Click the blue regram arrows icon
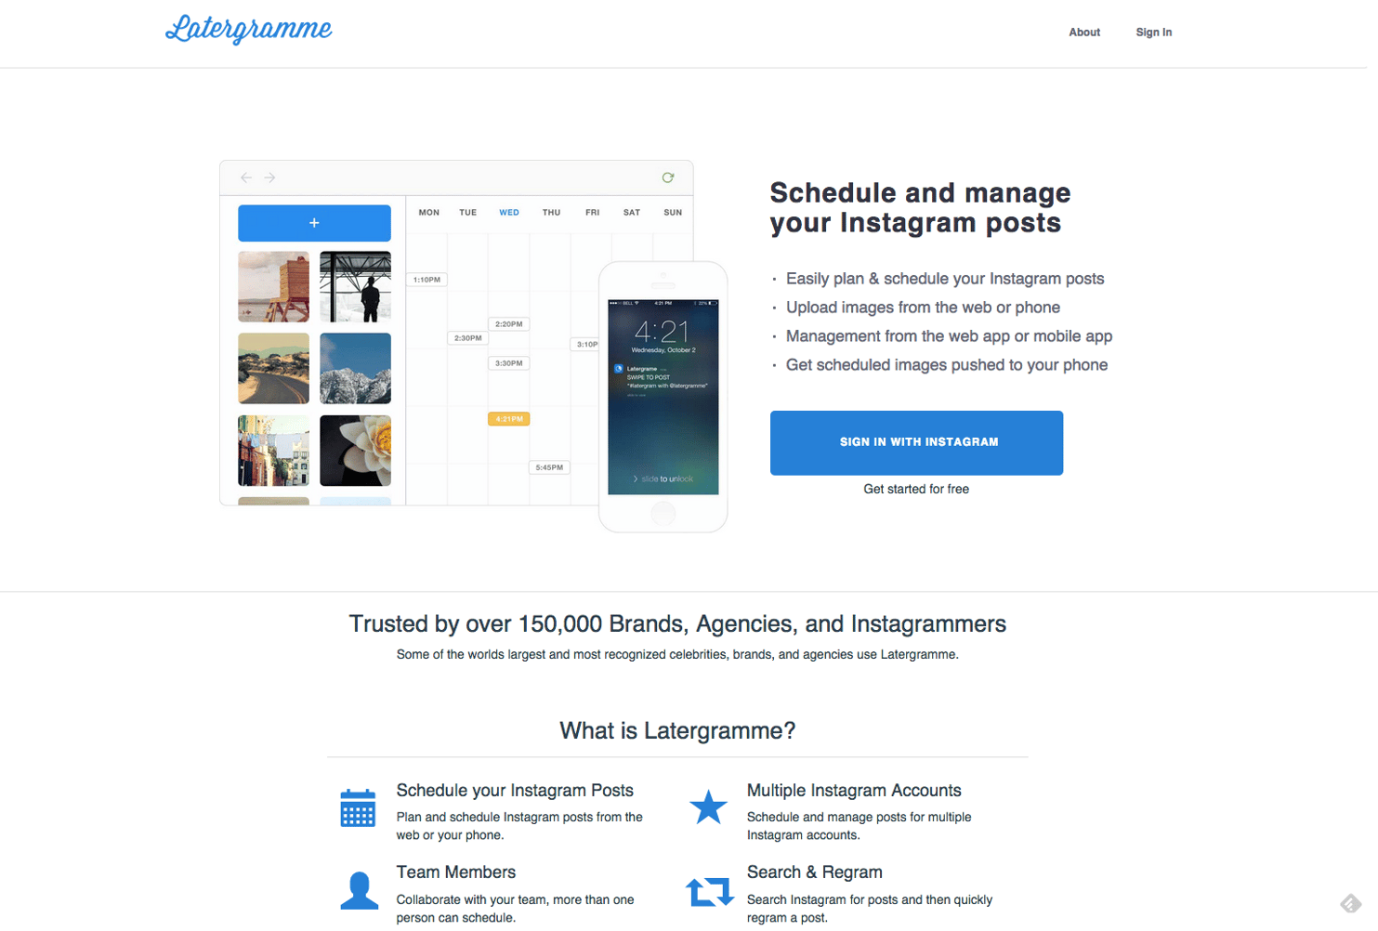1378x931 pixels. [x=709, y=892]
